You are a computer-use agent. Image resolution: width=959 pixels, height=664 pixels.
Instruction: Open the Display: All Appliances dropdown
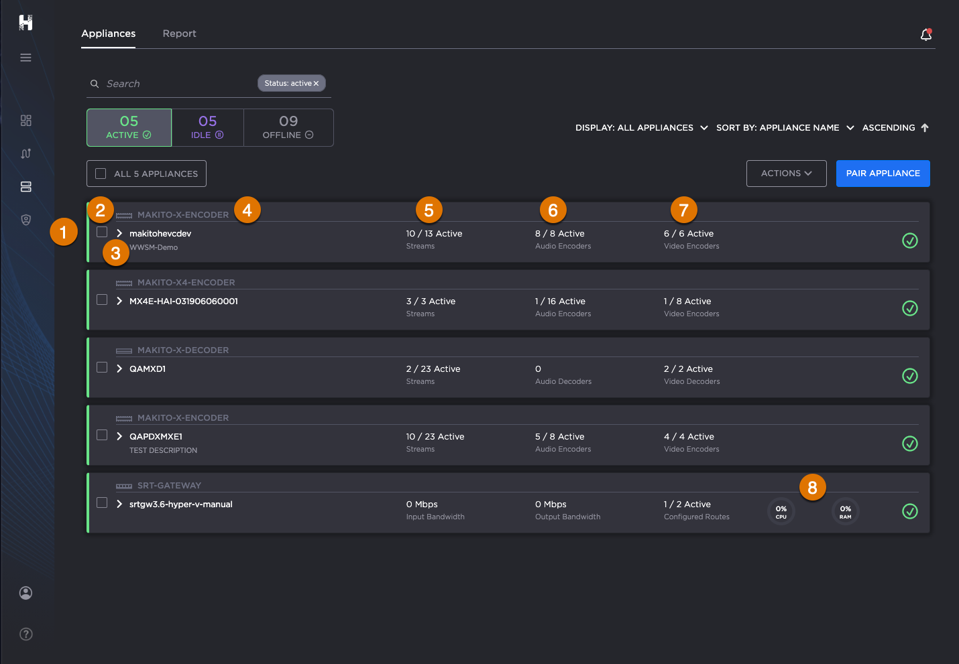641,128
